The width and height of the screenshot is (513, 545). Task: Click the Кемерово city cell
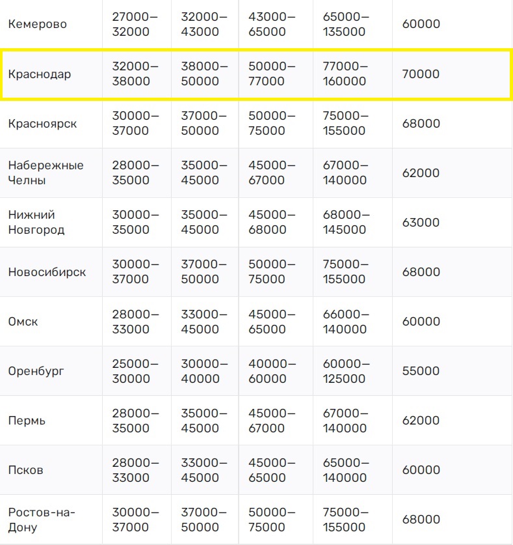point(38,24)
